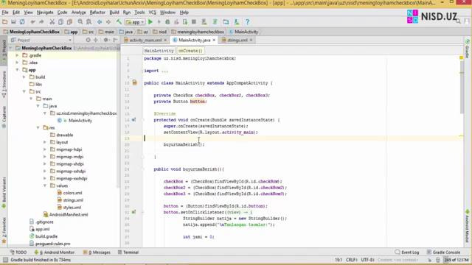This screenshot has width=472, height=265.
Task: Click the gutter icon beside MainActivity class
Action: point(134,82)
